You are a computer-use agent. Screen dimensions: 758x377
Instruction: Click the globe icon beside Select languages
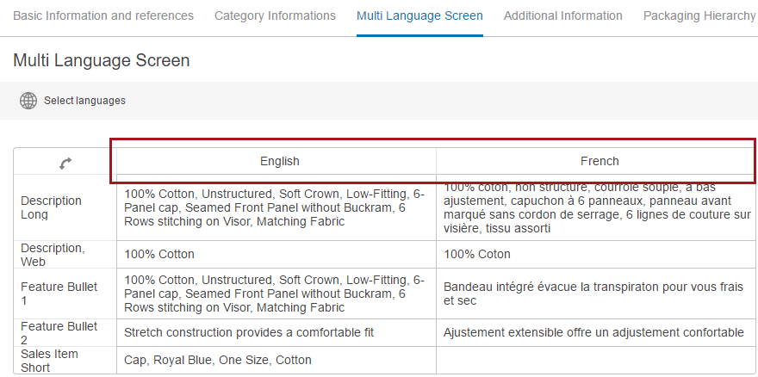[28, 101]
